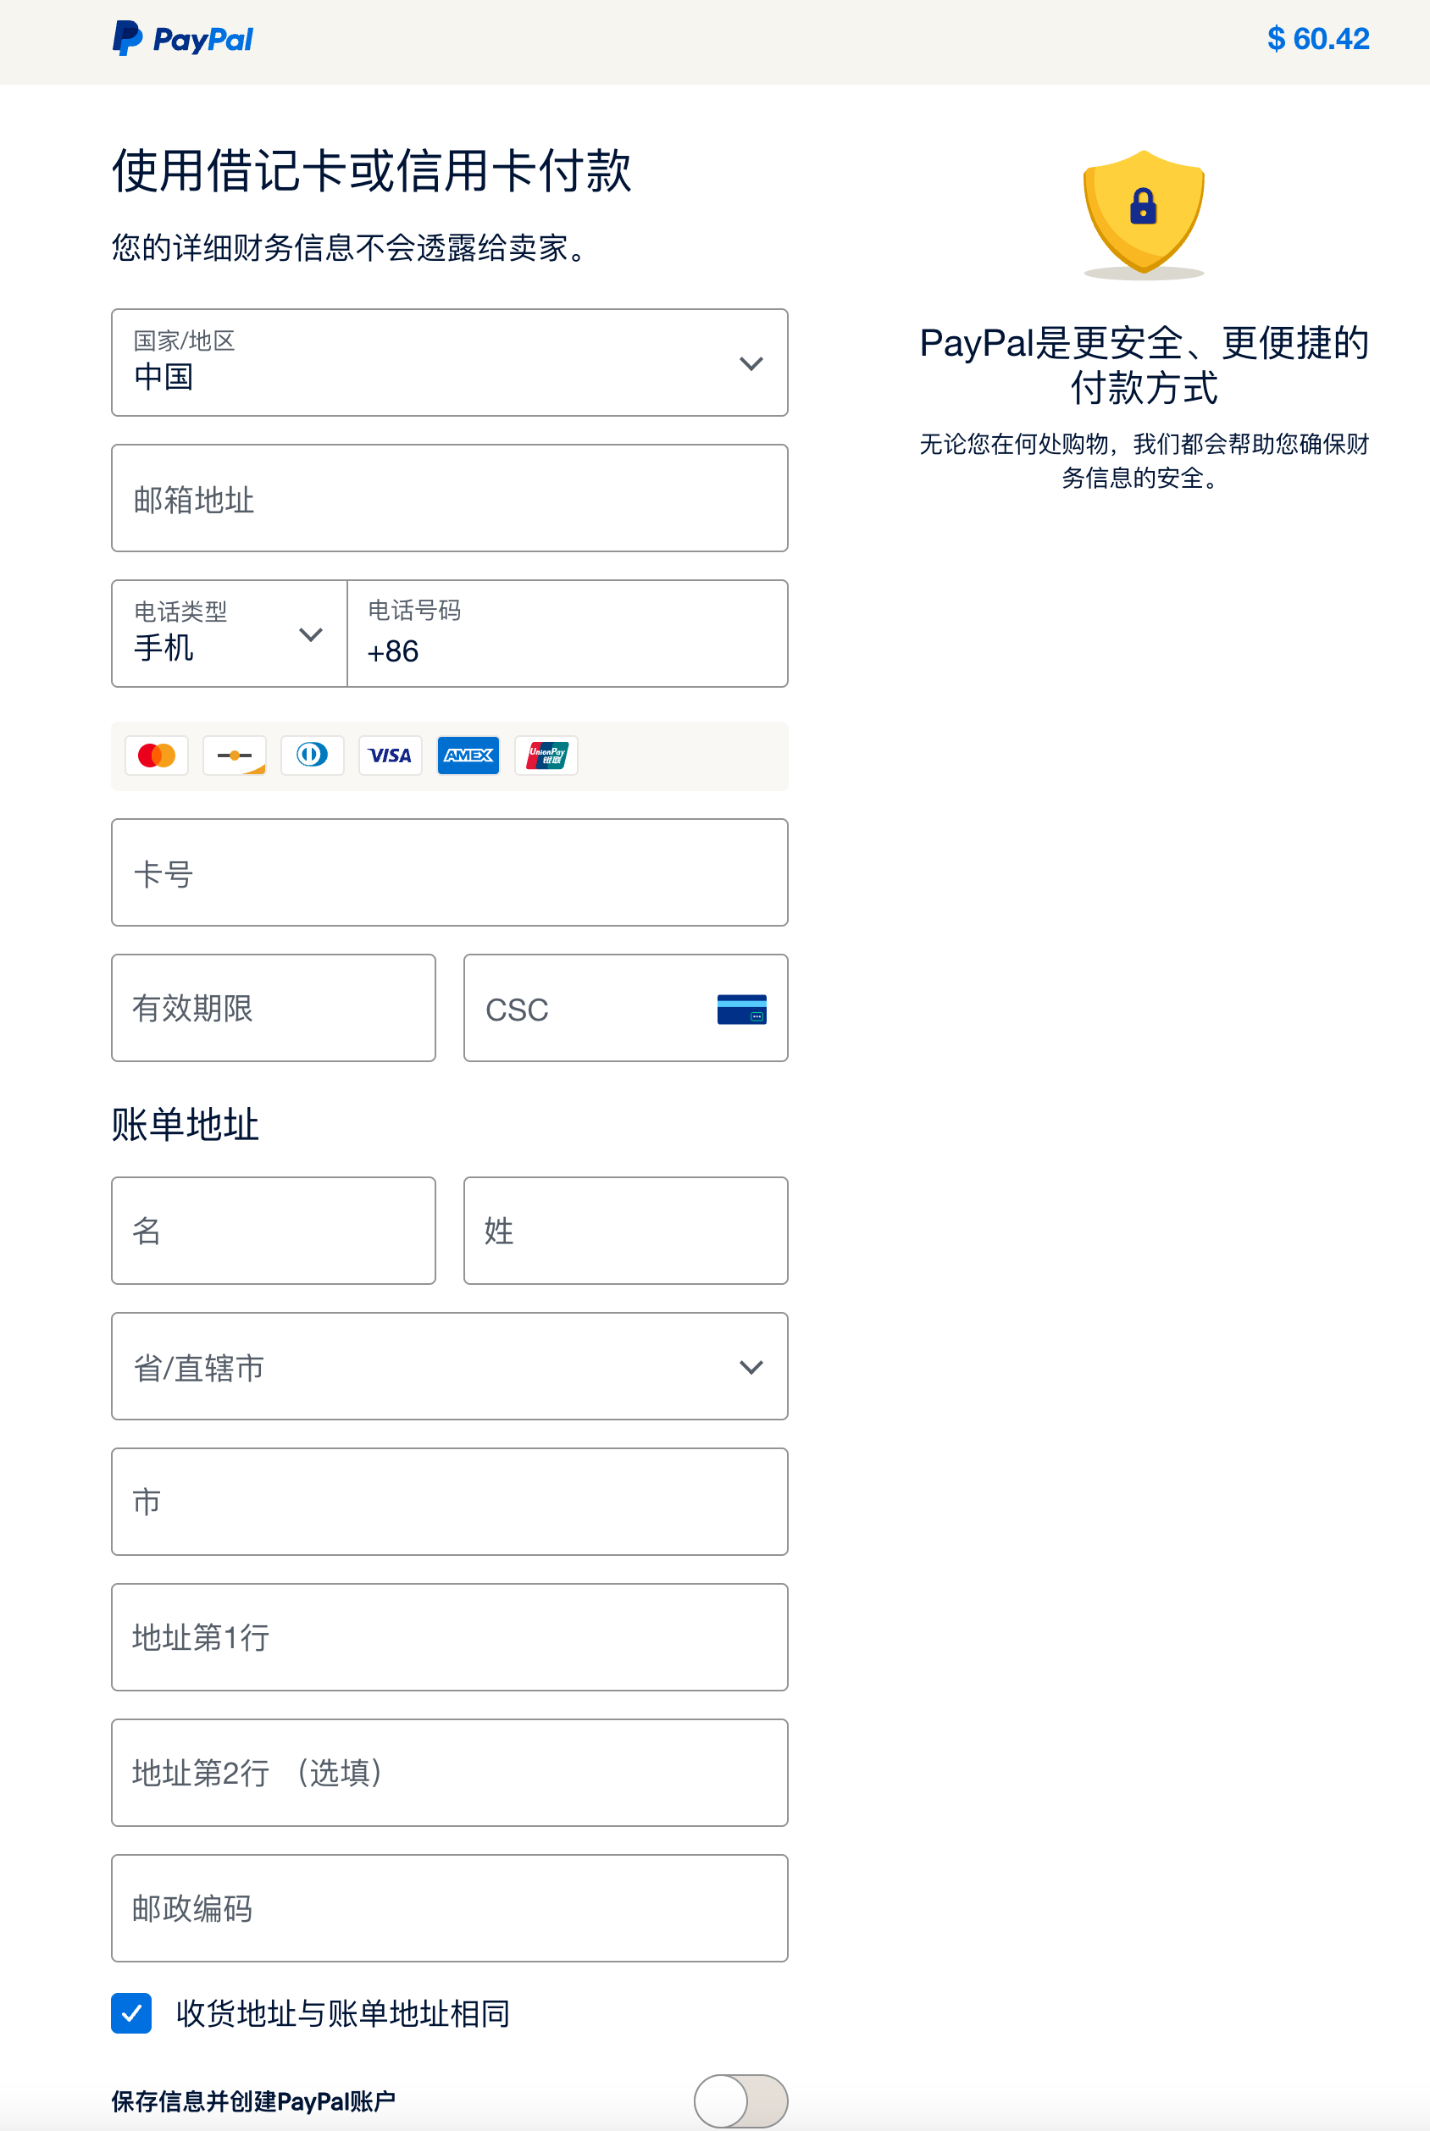Image resolution: width=1430 pixels, height=2131 pixels.
Task: Click the Mastercard card icon
Action: tap(157, 755)
